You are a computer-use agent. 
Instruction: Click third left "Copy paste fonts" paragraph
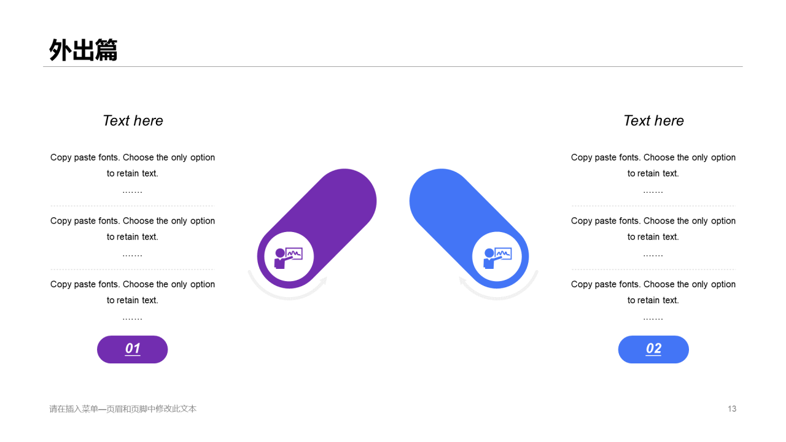click(x=133, y=300)
